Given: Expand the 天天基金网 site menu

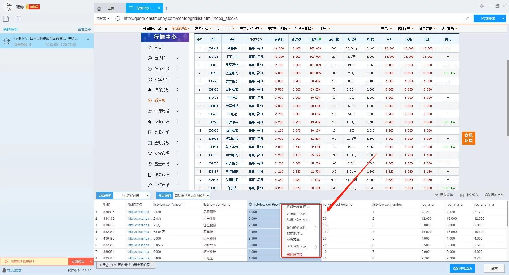Looking at the screenshot, I should tap(225, 28).
